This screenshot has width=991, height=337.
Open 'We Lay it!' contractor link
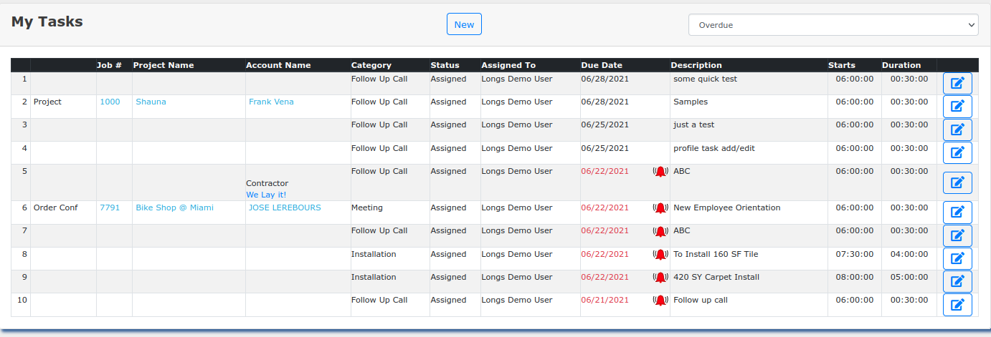pyautogui.click(x=266, y=195)
